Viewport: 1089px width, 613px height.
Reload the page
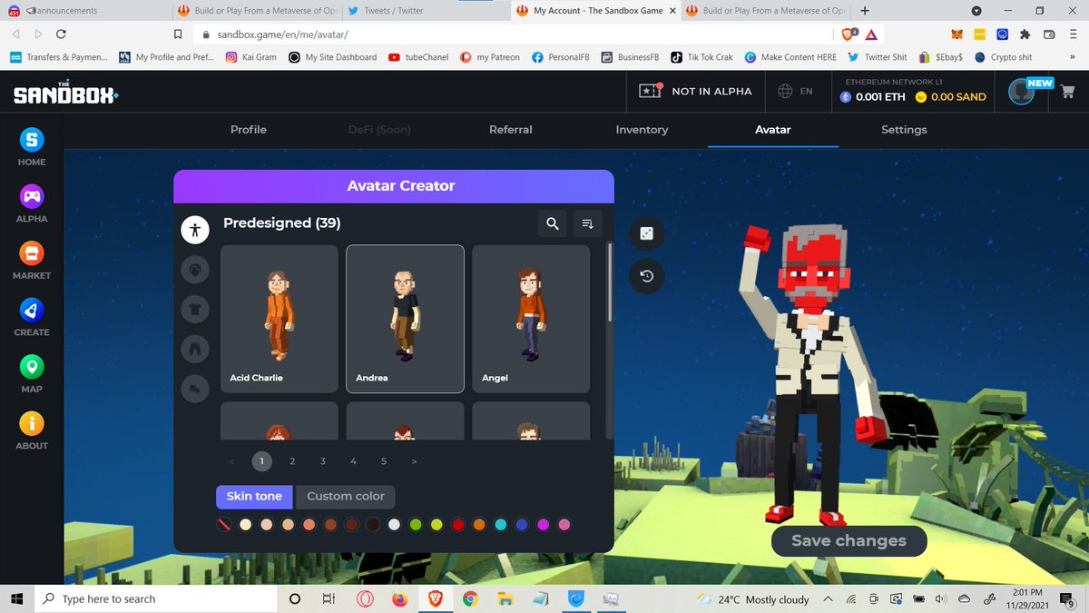pyautogui.click(x=61, y=34)
